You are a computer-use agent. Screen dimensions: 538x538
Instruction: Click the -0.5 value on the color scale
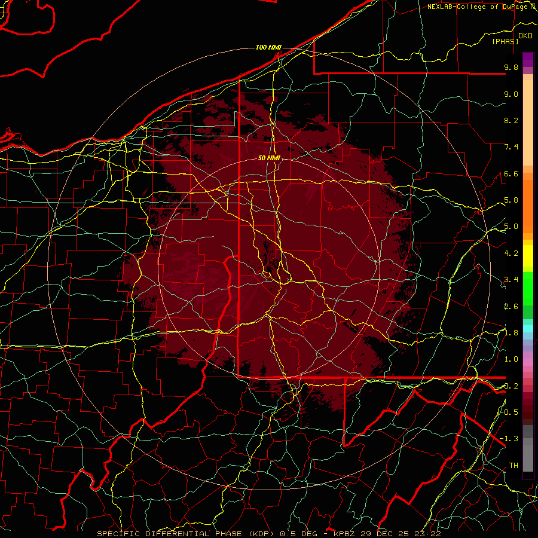509,412
